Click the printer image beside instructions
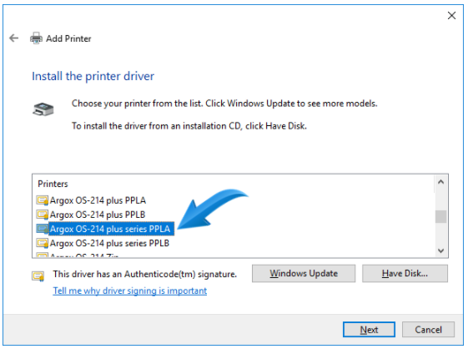 pos(43,109)
